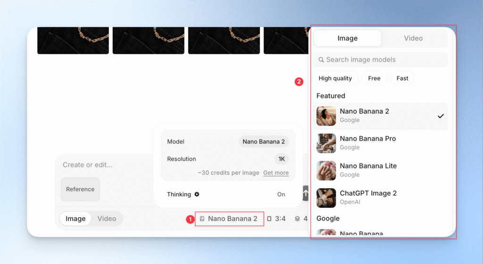Click the Model label in settings popup
483x264 pixels.
tap(175, 142)
